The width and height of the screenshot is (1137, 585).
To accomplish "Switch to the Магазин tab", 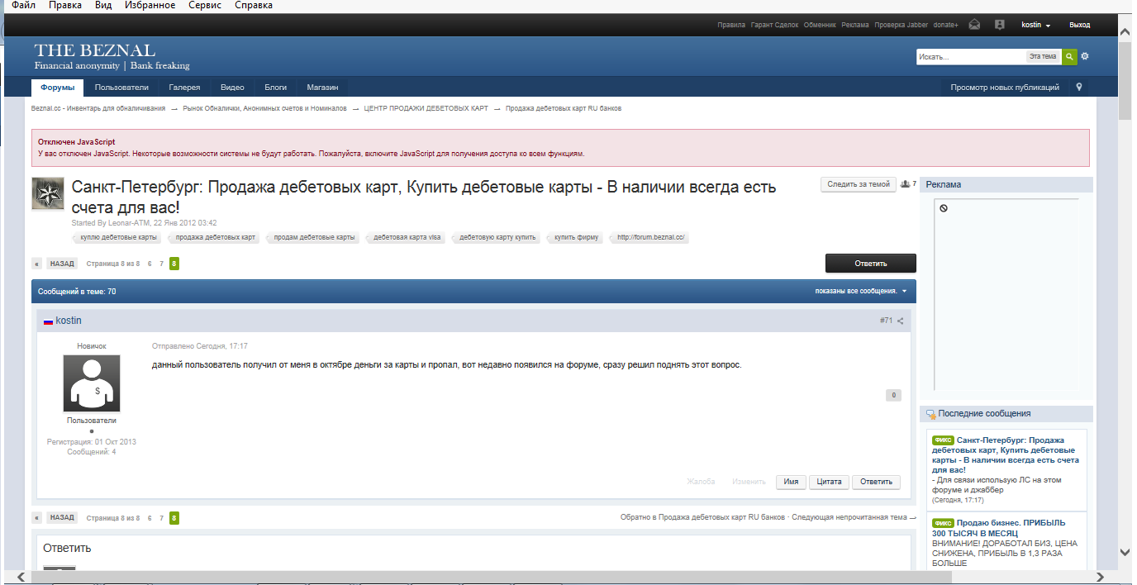I will click(322, 87).
